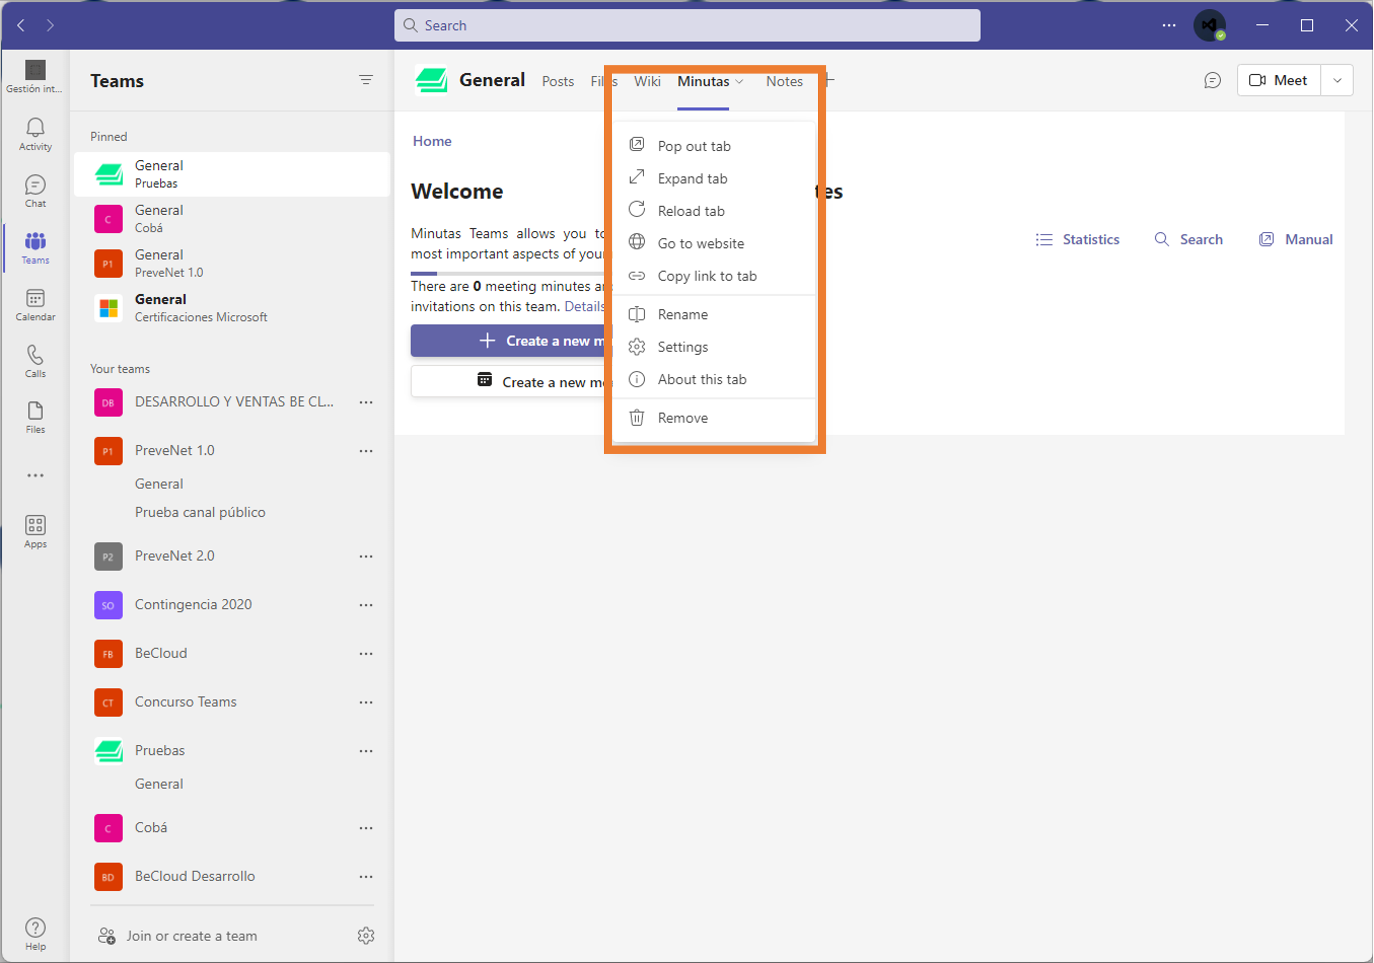Select pinned General of Certificaciones Microsoft
The image size is (1374, 963).
pyautogui.click(x=232, y=307)
